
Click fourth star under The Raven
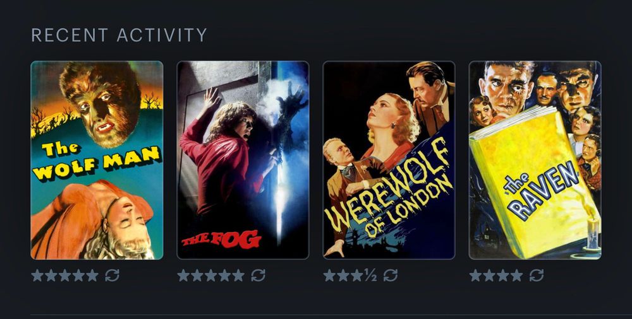tap(517, 275)
